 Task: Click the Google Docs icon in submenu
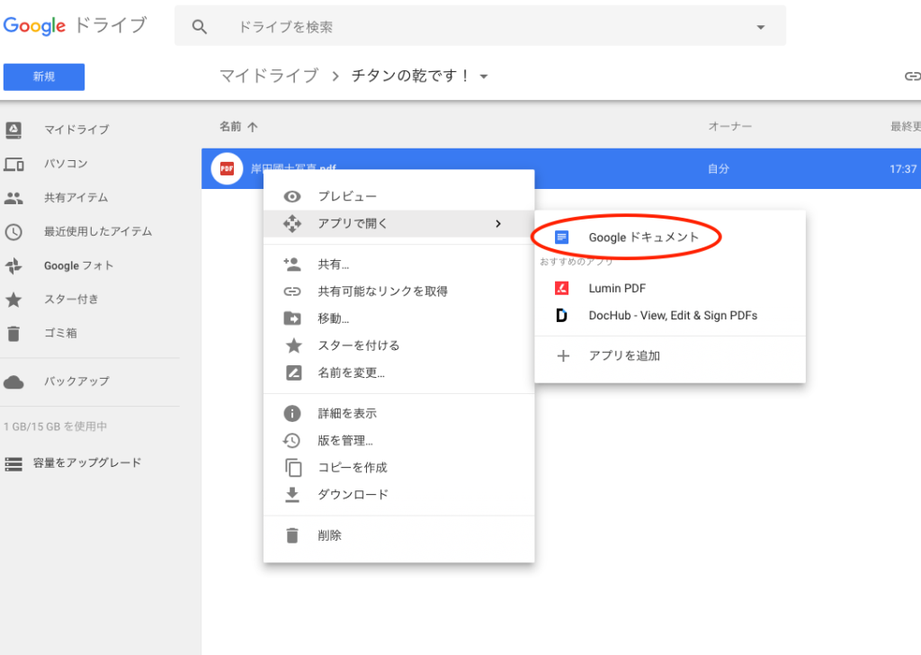coord(562,238)
